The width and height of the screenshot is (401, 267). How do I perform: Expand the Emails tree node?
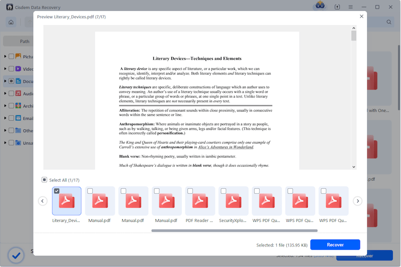[5, 118]
